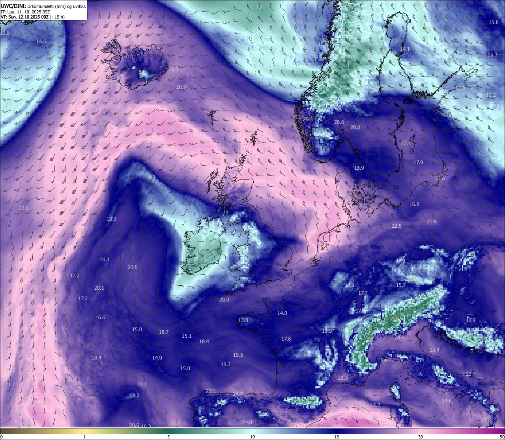Select the 16.6 value label
This screenshot has height=440, width=505.
(x=100, y=318)
